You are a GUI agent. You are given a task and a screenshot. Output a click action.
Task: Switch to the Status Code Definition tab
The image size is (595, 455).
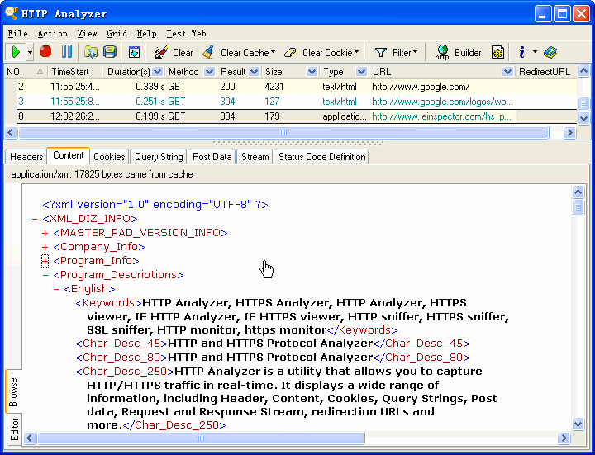click(x=321, y=156)
